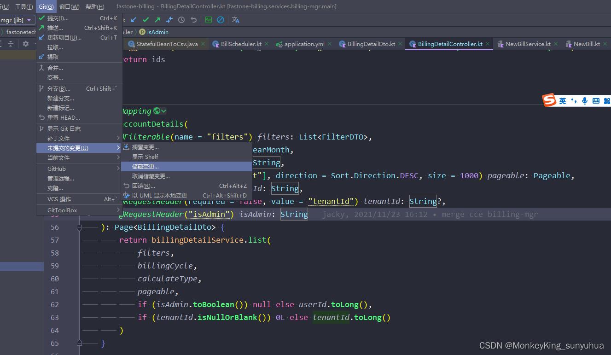Click the Sogou microphone voice input icon
This screenshot has width=611, height=355.
pos(585,101)
